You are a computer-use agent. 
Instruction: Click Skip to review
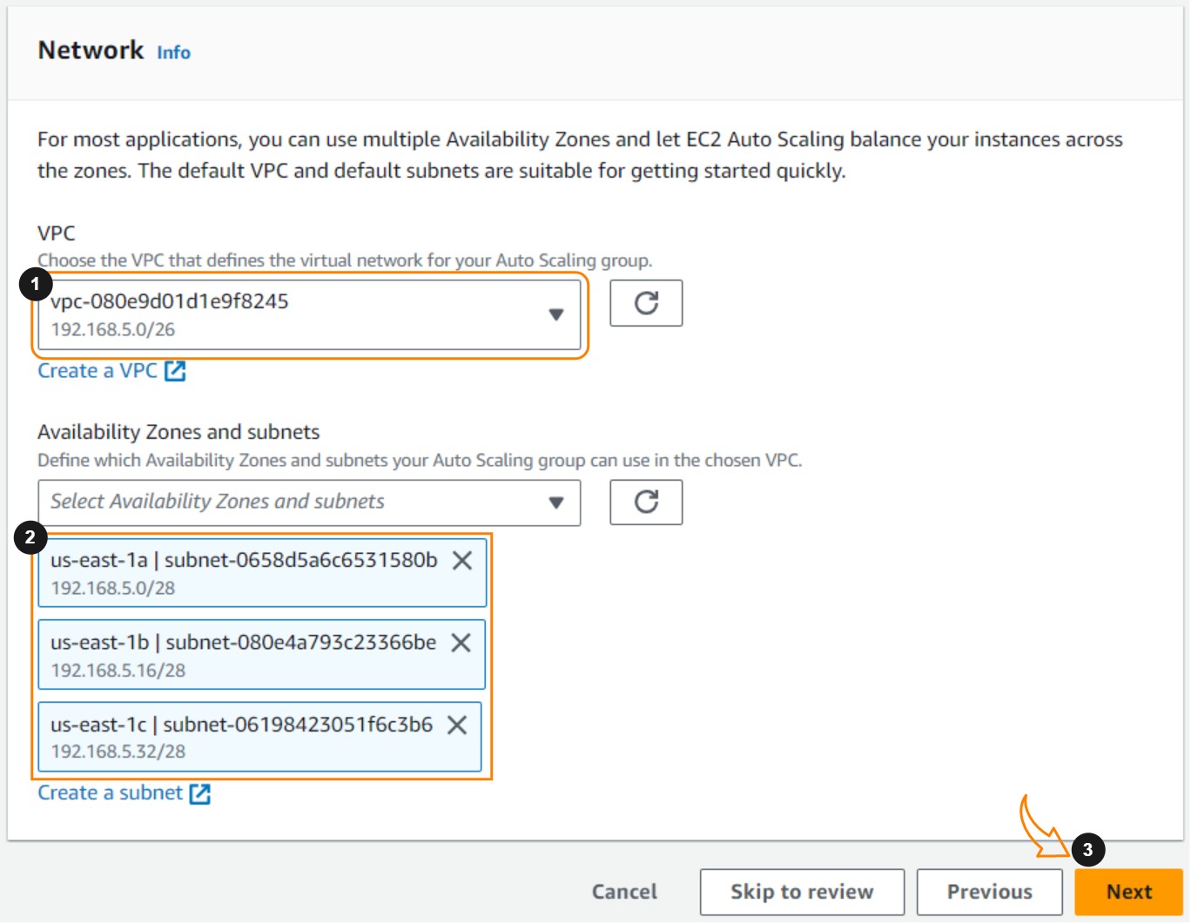click(x=801, y=892)
